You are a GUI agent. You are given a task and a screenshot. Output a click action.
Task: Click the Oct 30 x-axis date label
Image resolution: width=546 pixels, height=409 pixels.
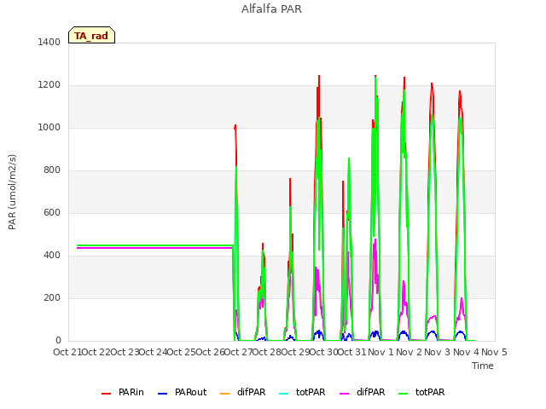point(323,352)
